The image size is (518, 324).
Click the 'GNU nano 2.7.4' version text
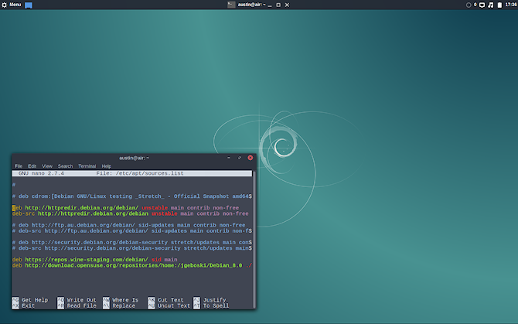coord(41,173)
